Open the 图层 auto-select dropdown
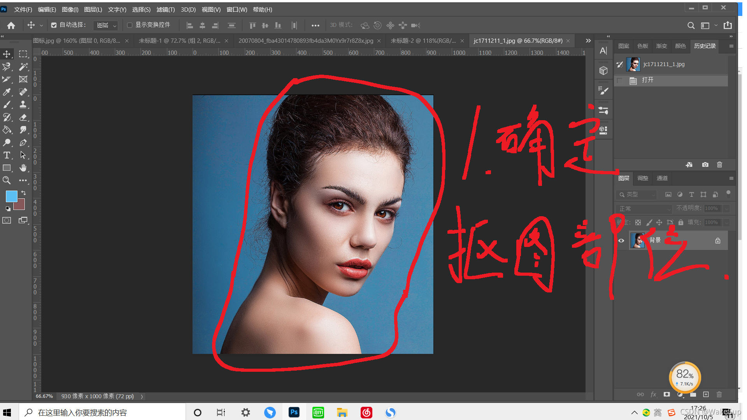This screenshot has width=747, height=420. (x=106, y=25)
